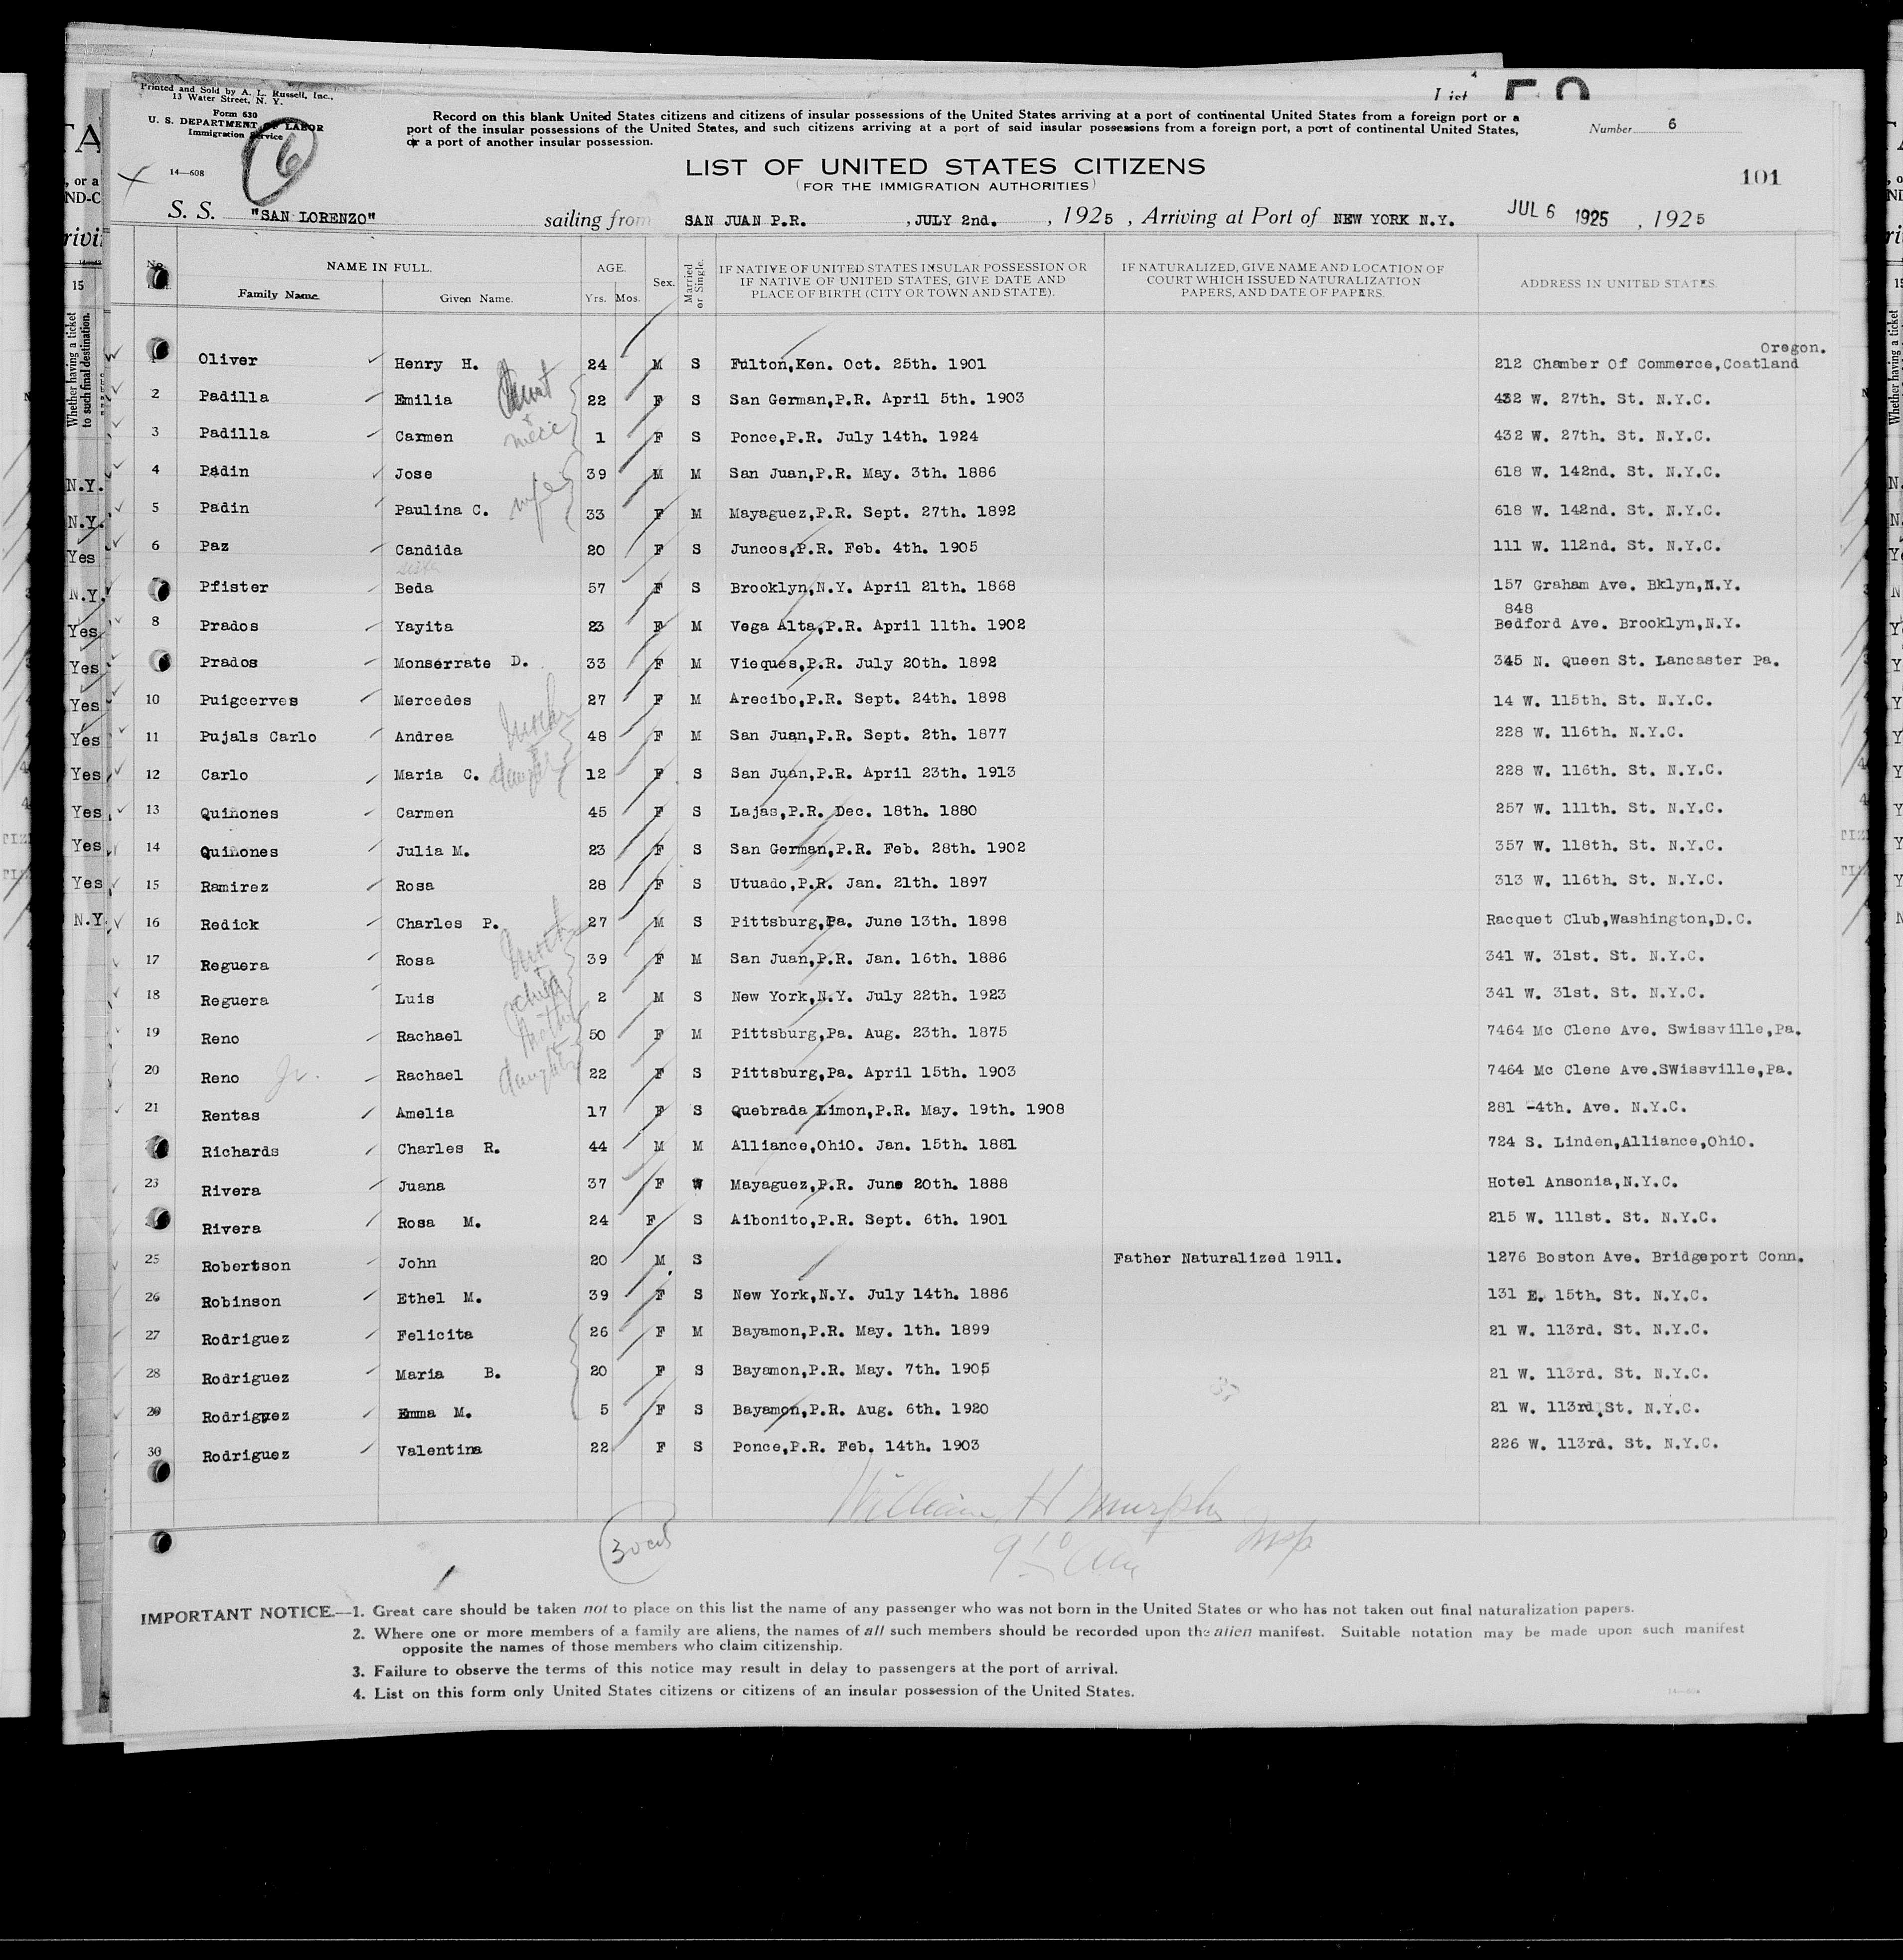This screenshot has width=1903, height=1960.
Task: Click the given name "Emma M."
Action: 433,1413
